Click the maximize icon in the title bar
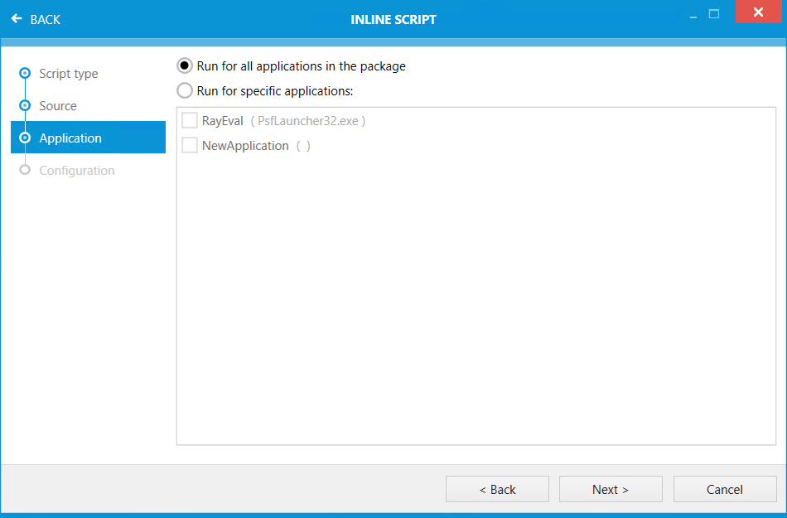 coord(714,12)
